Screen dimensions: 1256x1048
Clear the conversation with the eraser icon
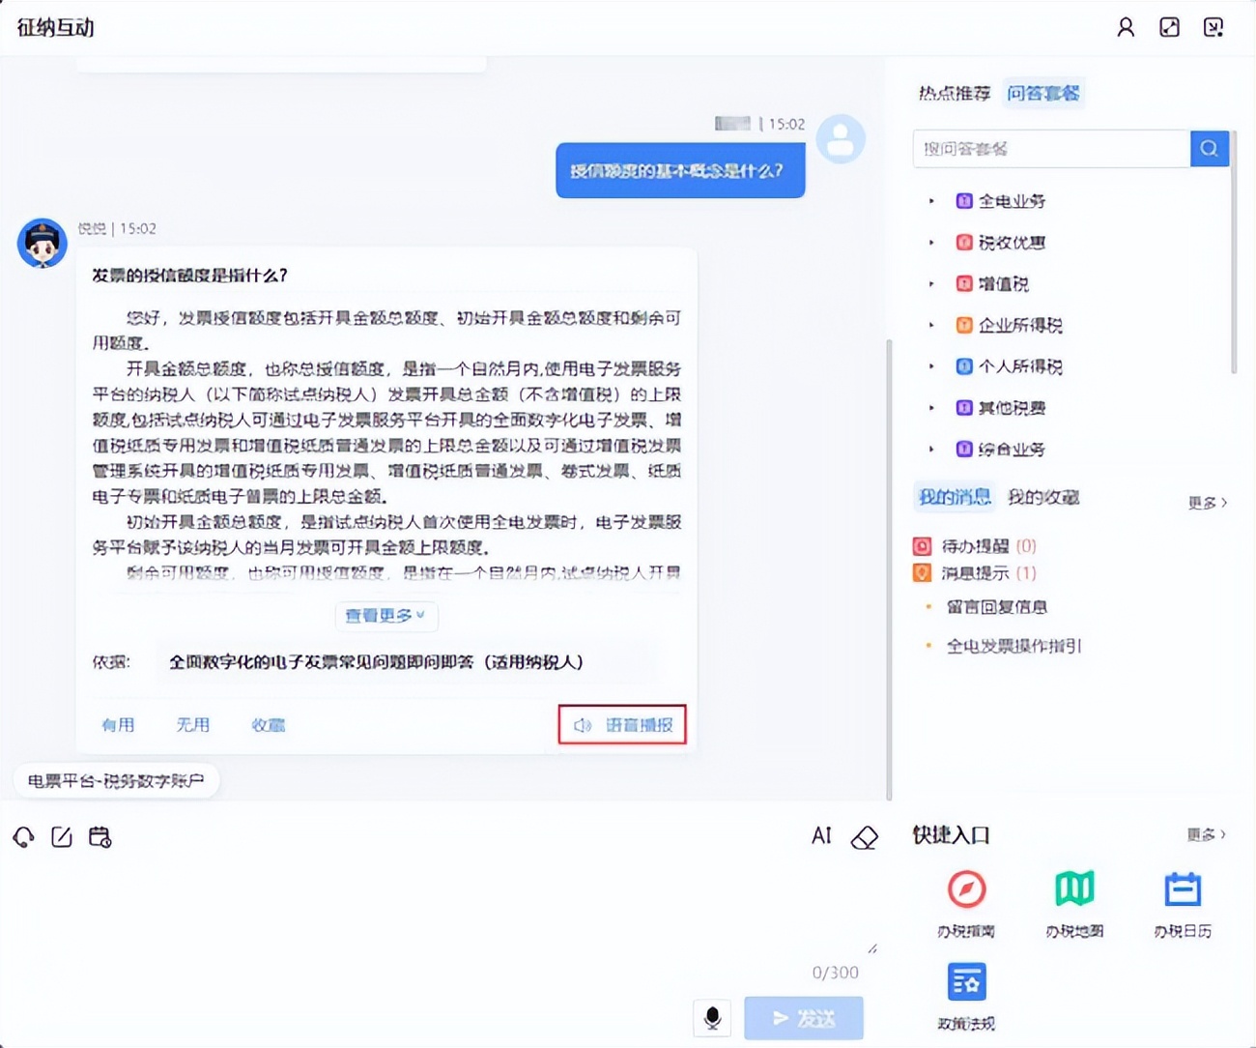(x=863, y=837)
